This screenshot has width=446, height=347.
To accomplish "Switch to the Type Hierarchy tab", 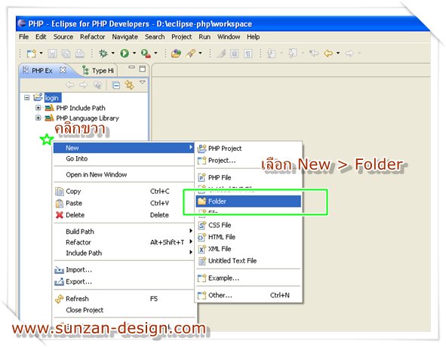I will point(98,71).
